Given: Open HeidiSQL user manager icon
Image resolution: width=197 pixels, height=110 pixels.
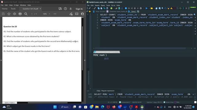Looking at the screenshot, I should pos(116,8).
